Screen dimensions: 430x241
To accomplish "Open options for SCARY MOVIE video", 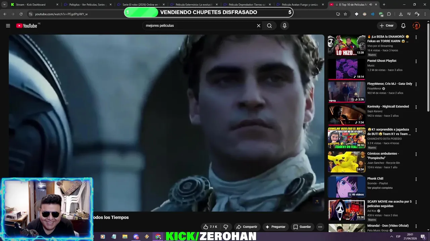I will (416, 202).
